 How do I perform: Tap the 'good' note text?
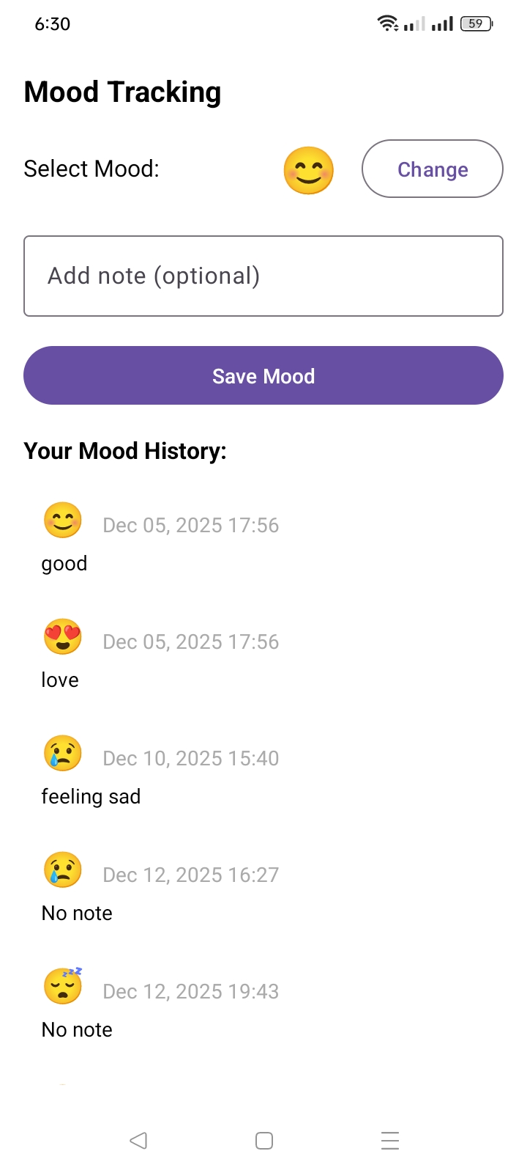64,564
